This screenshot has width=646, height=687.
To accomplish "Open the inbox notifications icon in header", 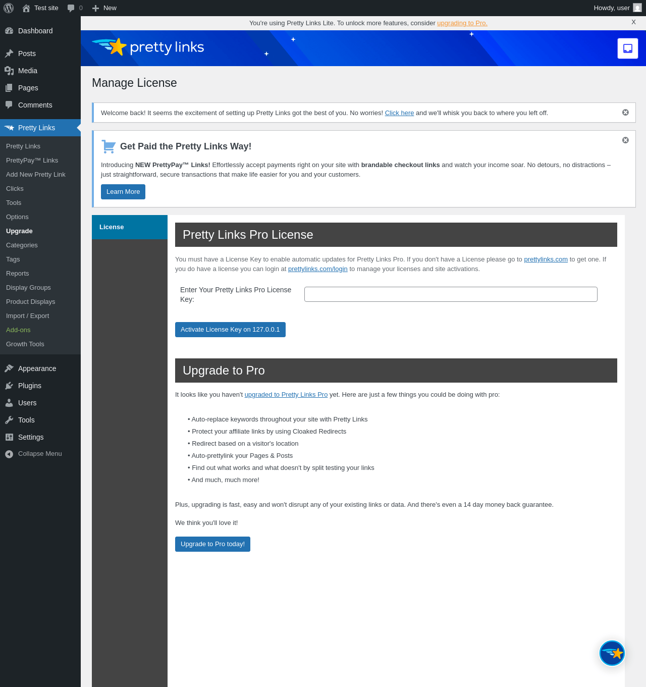I will coord(628,48).
